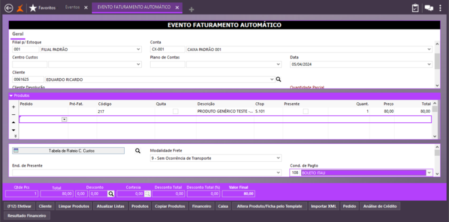Select Cfop 5.101 cell
This screenshot has height=222, width=449.
268,111
